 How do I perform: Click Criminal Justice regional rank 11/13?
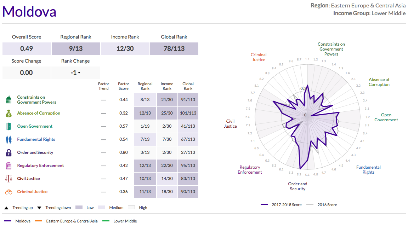[x=145, y=192]
